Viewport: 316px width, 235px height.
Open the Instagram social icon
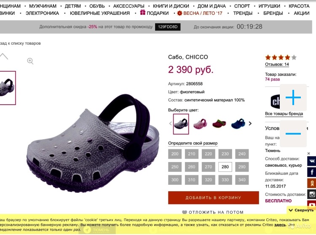tap(311, 194)
